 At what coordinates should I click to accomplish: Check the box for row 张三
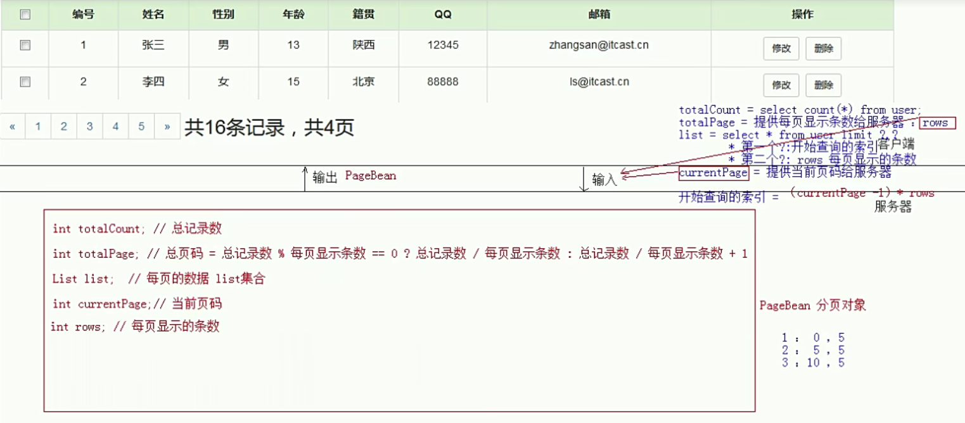pos(25,45)
